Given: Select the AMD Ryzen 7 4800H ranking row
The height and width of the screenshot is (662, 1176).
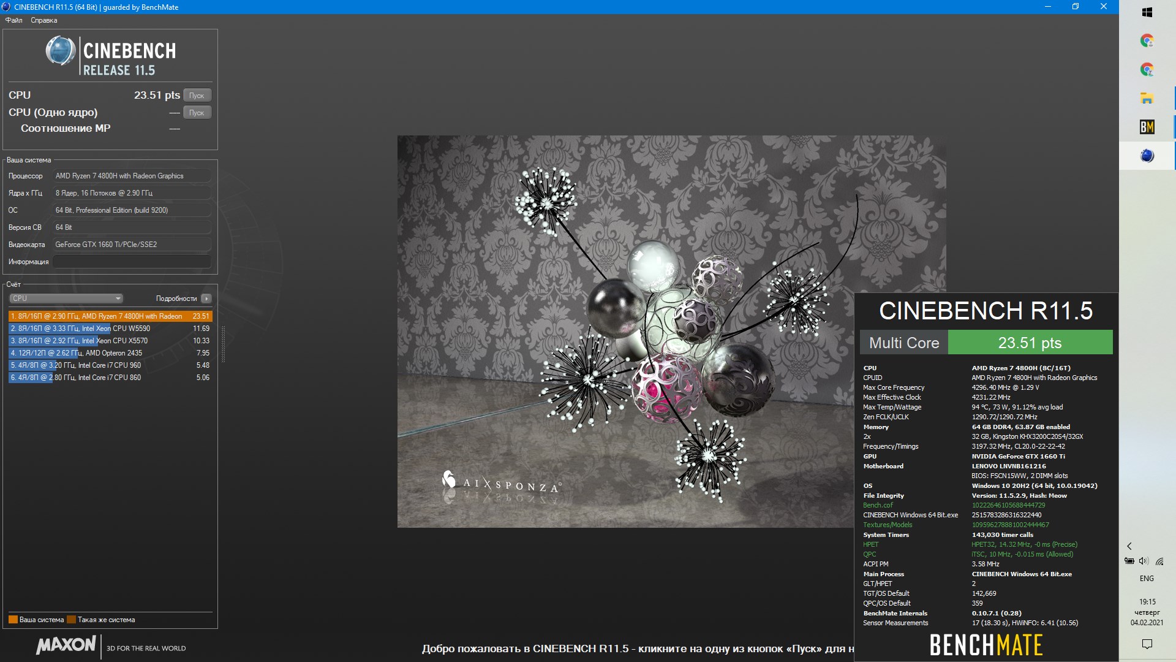Looking at the screenshot, I should (x=110, y=316).
